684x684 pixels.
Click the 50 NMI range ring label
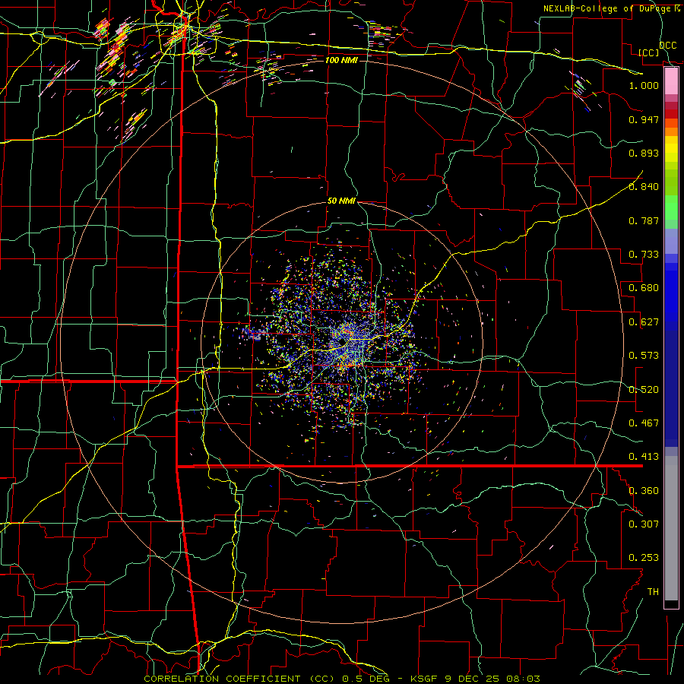tap(341, 201)
